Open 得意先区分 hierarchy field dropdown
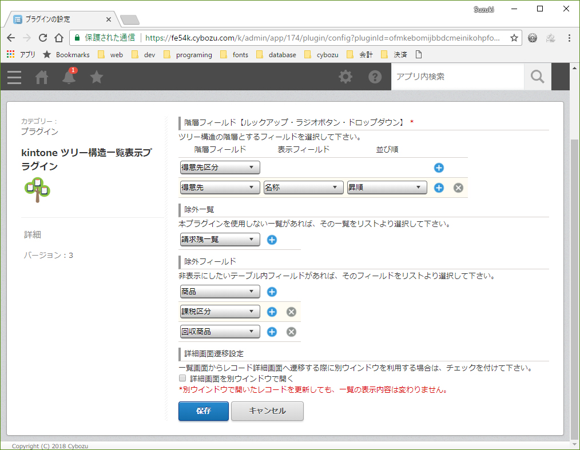580x450 pixels. [x=220, y=168]
